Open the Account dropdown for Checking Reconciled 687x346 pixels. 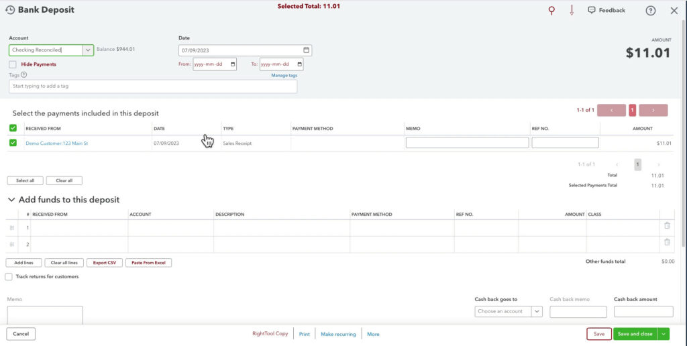(x=88, y=50)
